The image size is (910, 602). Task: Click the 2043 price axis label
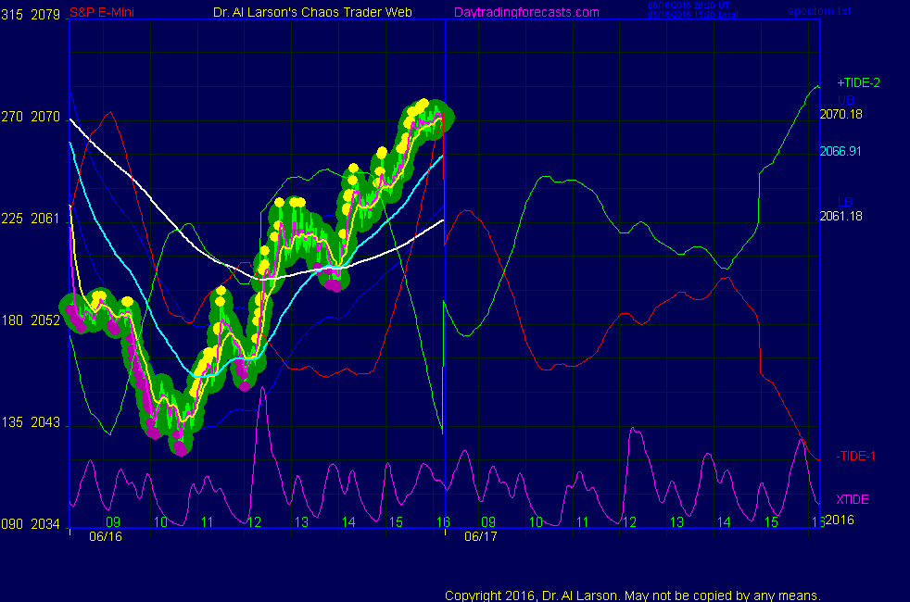click(45, 422)
